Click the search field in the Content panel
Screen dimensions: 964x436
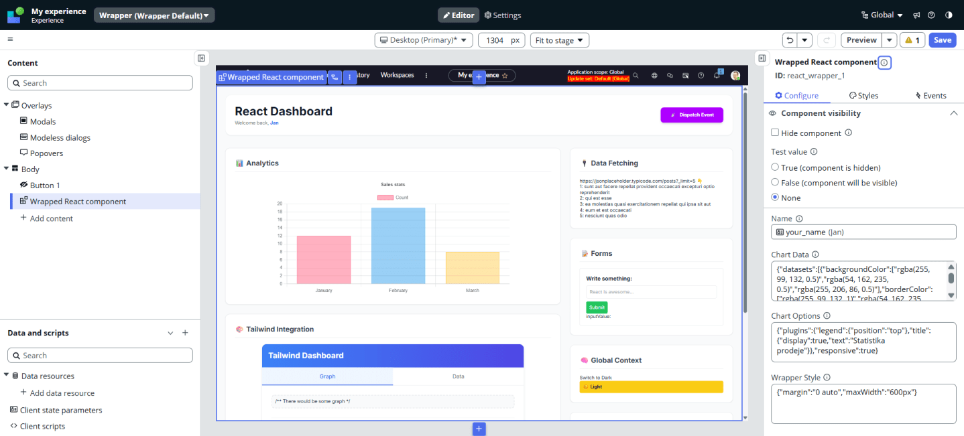[99, 82]
